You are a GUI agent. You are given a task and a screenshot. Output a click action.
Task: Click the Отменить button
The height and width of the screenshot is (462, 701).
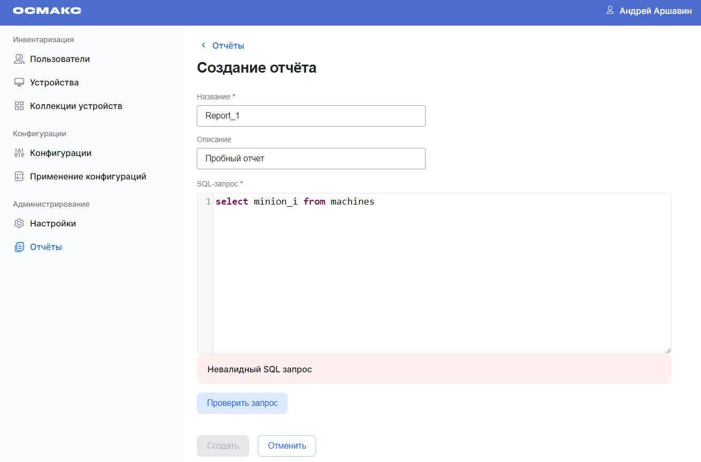287,446
